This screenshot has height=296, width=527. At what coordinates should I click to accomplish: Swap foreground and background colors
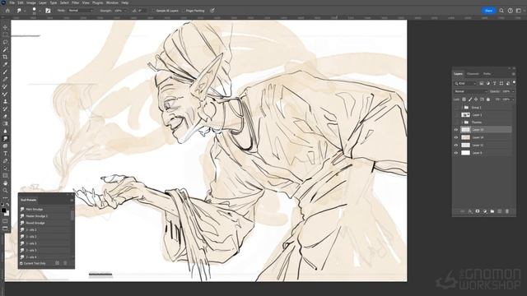[x=8, y=205]
